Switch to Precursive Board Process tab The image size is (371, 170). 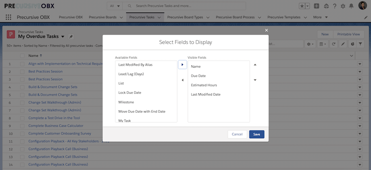point(235,17)
